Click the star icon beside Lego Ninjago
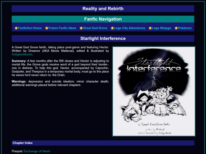The image size is (206, 154). pyautogui.click(x=150, y=28)
